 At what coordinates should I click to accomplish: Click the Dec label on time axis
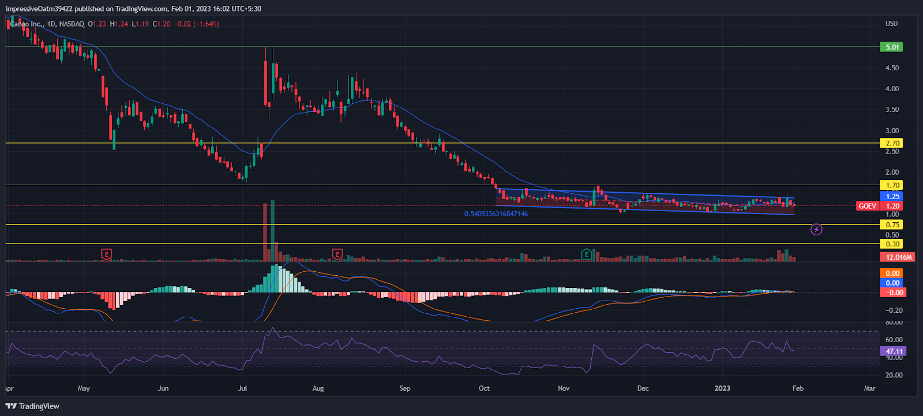pyautogui.click(x=643, y=388)
